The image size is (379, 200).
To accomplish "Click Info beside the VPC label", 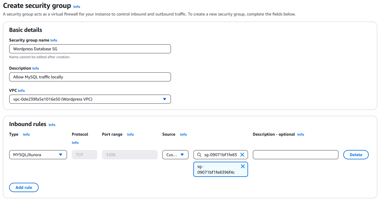I will (21, 90).
